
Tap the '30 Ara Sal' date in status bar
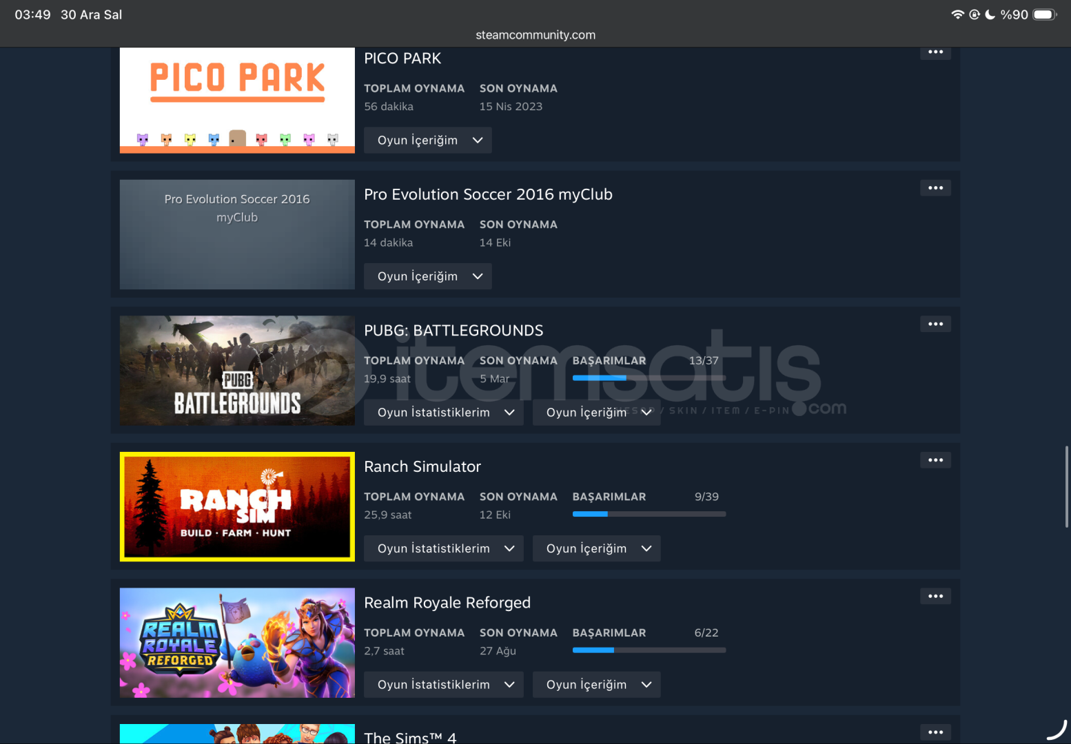point(91,14)
